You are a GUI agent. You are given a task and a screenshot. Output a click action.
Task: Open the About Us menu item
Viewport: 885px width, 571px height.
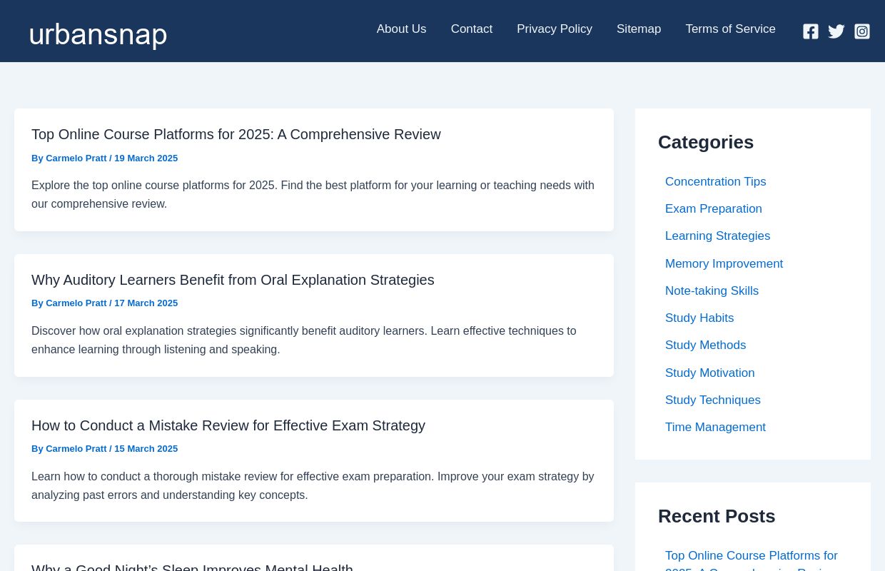[401, 29]
